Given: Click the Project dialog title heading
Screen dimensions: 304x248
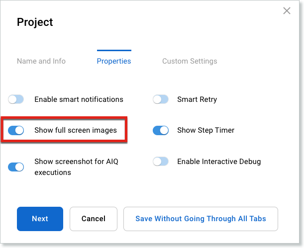Looking at the screenshot, I should point(35,22).
